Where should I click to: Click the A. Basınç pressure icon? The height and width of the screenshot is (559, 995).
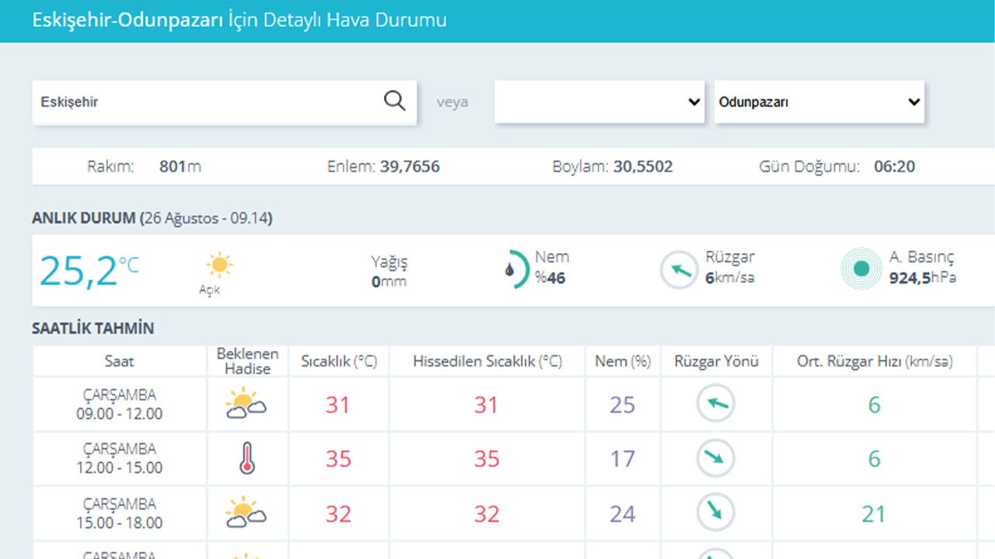(861, 269)
